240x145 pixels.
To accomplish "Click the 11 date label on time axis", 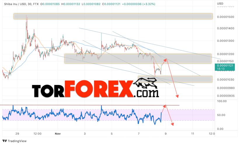I will (192, 134).
